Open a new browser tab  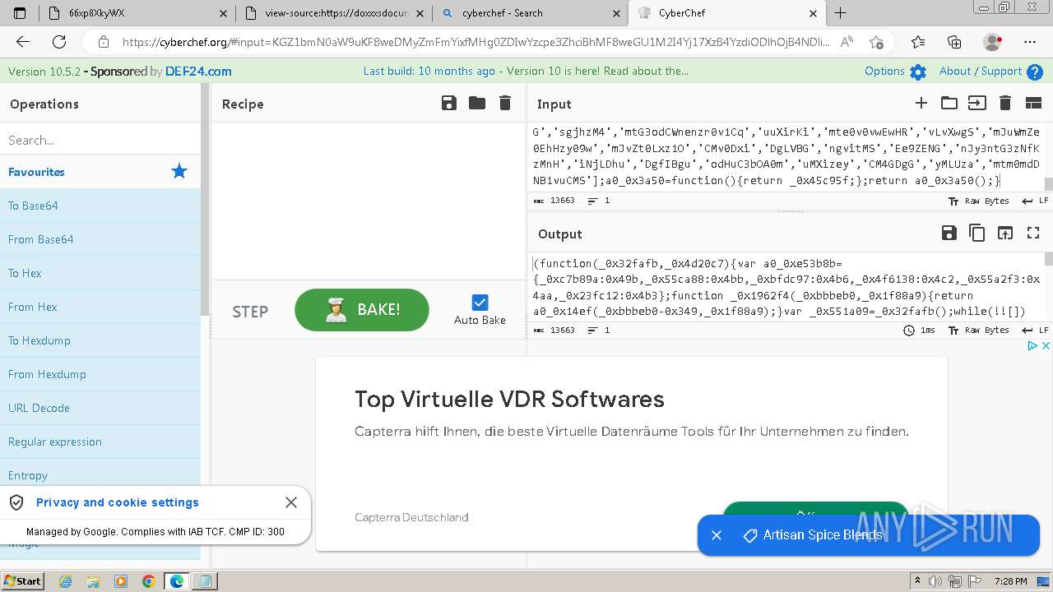[x=840, y=13]
